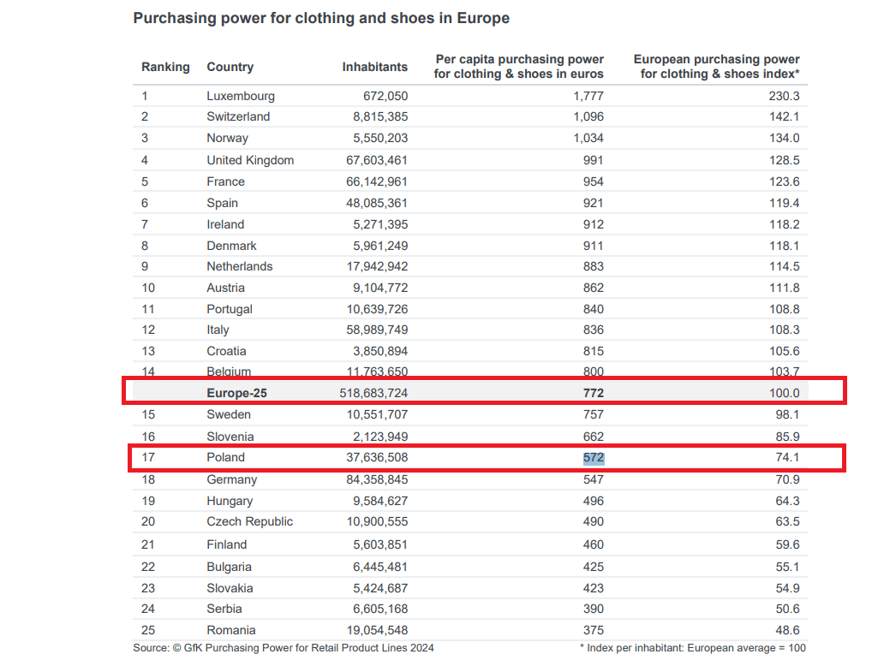Click the 496 per capita value for Hungary
Viewport: 896px width, 672px height.
pyautogui.click(x=594, y=502)
